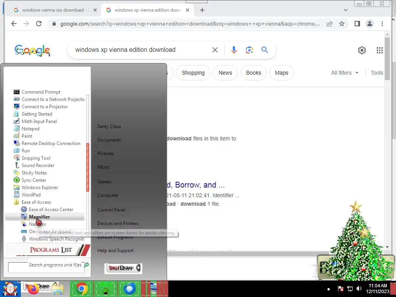Clear the Google search box
This screenshot has width=396, height=297.
point(215,50)
